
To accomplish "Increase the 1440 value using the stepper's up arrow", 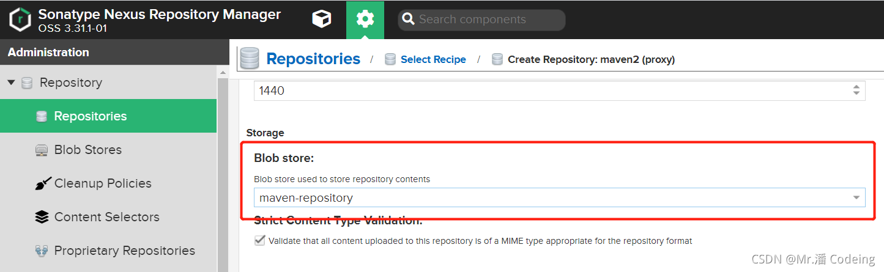I will [x=856, y=87].
